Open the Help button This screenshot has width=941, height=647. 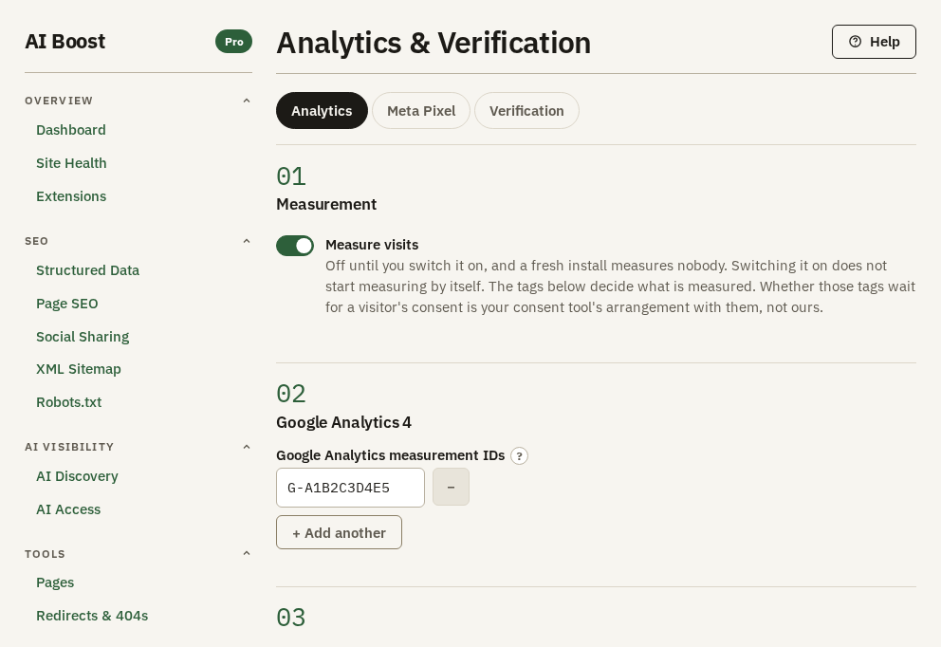click(874, 42)
